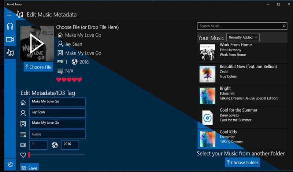
Task: Play the Make My Love Go cover
Action: [x=36, y=44]
